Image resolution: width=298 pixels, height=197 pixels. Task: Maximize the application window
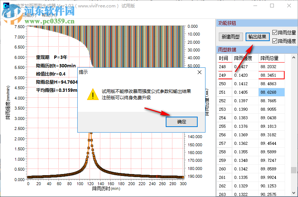272,6
